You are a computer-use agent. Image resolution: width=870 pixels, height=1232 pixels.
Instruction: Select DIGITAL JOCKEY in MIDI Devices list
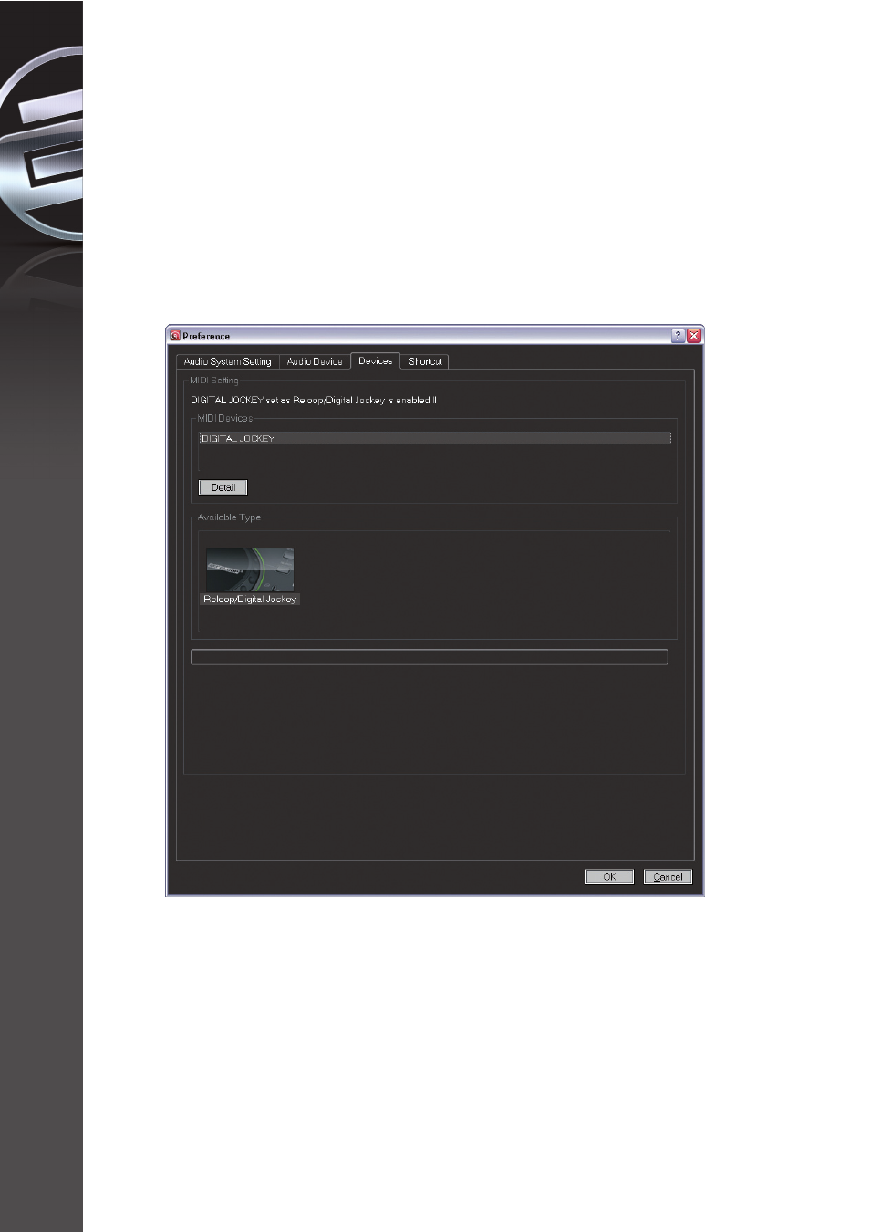(x=435, y=438)
